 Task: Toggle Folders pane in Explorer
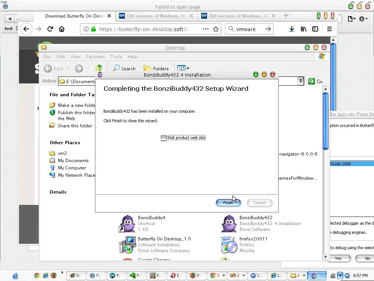156,68
